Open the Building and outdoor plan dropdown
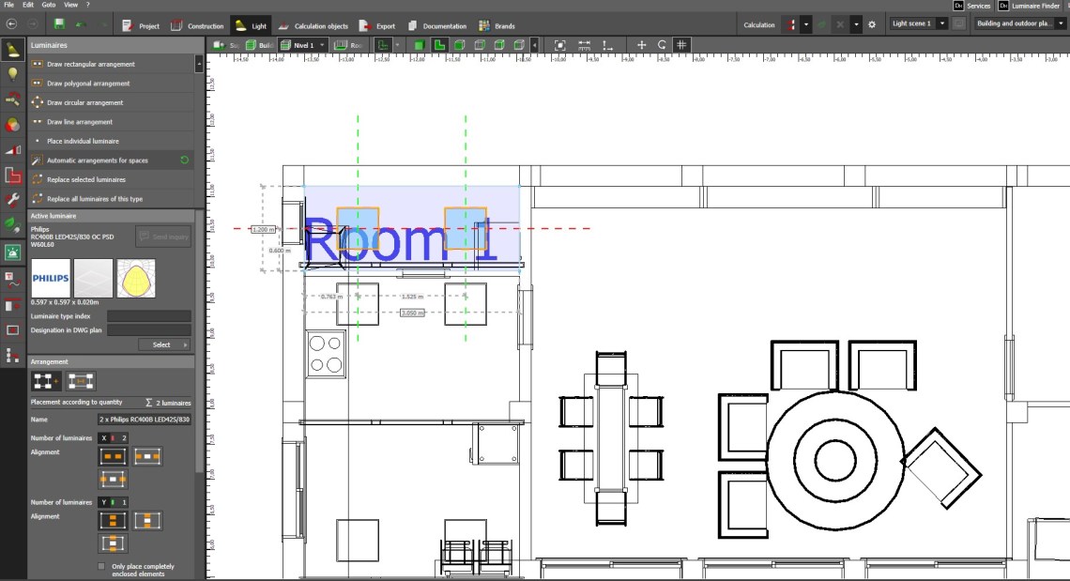Image resolution: width=1070 pixels, height=581 pixels. click(x=1021, y=23)
